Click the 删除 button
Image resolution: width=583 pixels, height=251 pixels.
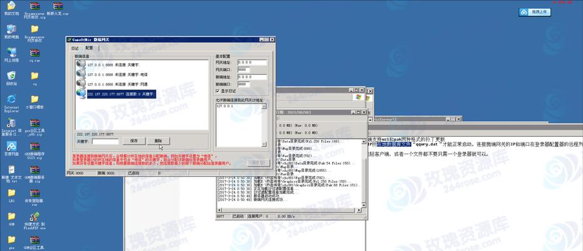tap(159, 141)
